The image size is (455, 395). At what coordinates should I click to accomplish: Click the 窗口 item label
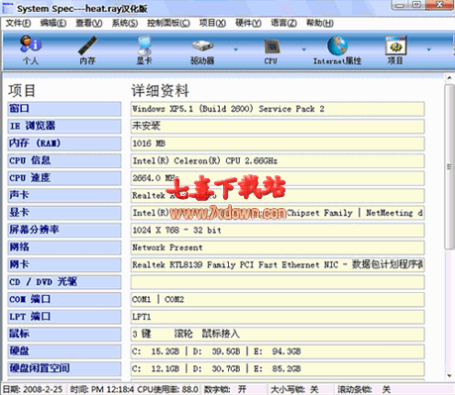click(x=64, y=109)
